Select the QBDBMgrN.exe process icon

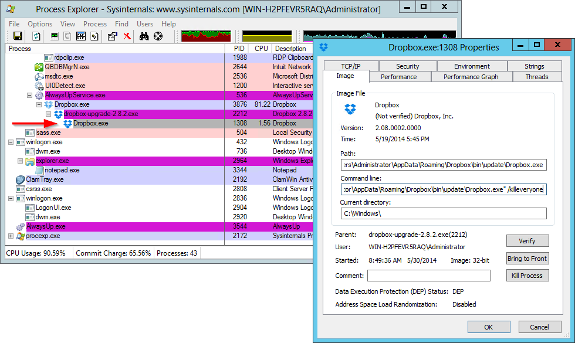click(39, 67)
